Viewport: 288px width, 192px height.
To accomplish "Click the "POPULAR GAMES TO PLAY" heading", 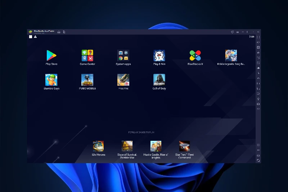I will pyautogui.click(x=141, y=132).
